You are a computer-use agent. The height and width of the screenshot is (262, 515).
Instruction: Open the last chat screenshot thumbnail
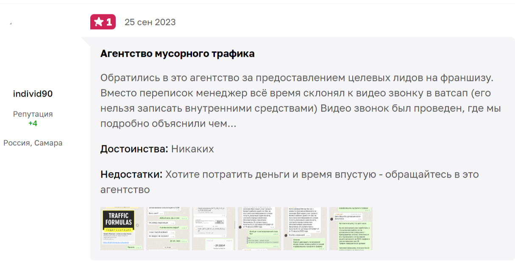(351, 229)
